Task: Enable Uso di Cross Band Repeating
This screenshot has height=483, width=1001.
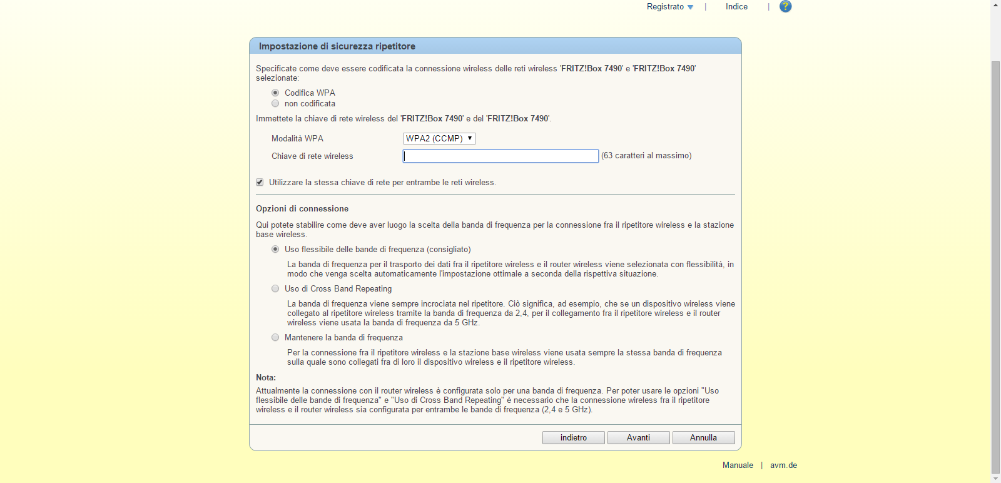Action: coord(275,289)
